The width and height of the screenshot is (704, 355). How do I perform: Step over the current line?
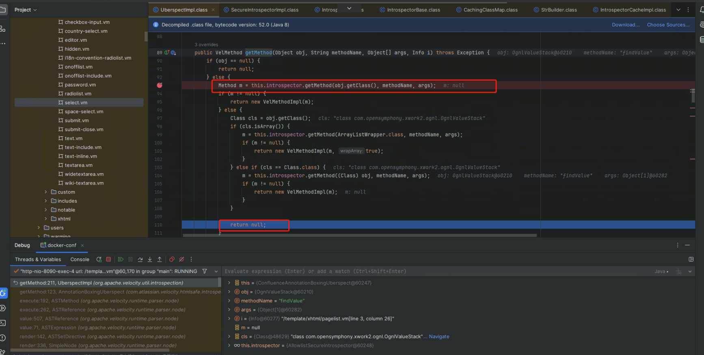point(140,259)
